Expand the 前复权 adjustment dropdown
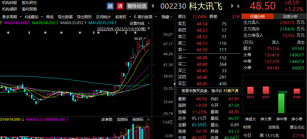Screen dimensions: 307x139 [x=123, y=17]
